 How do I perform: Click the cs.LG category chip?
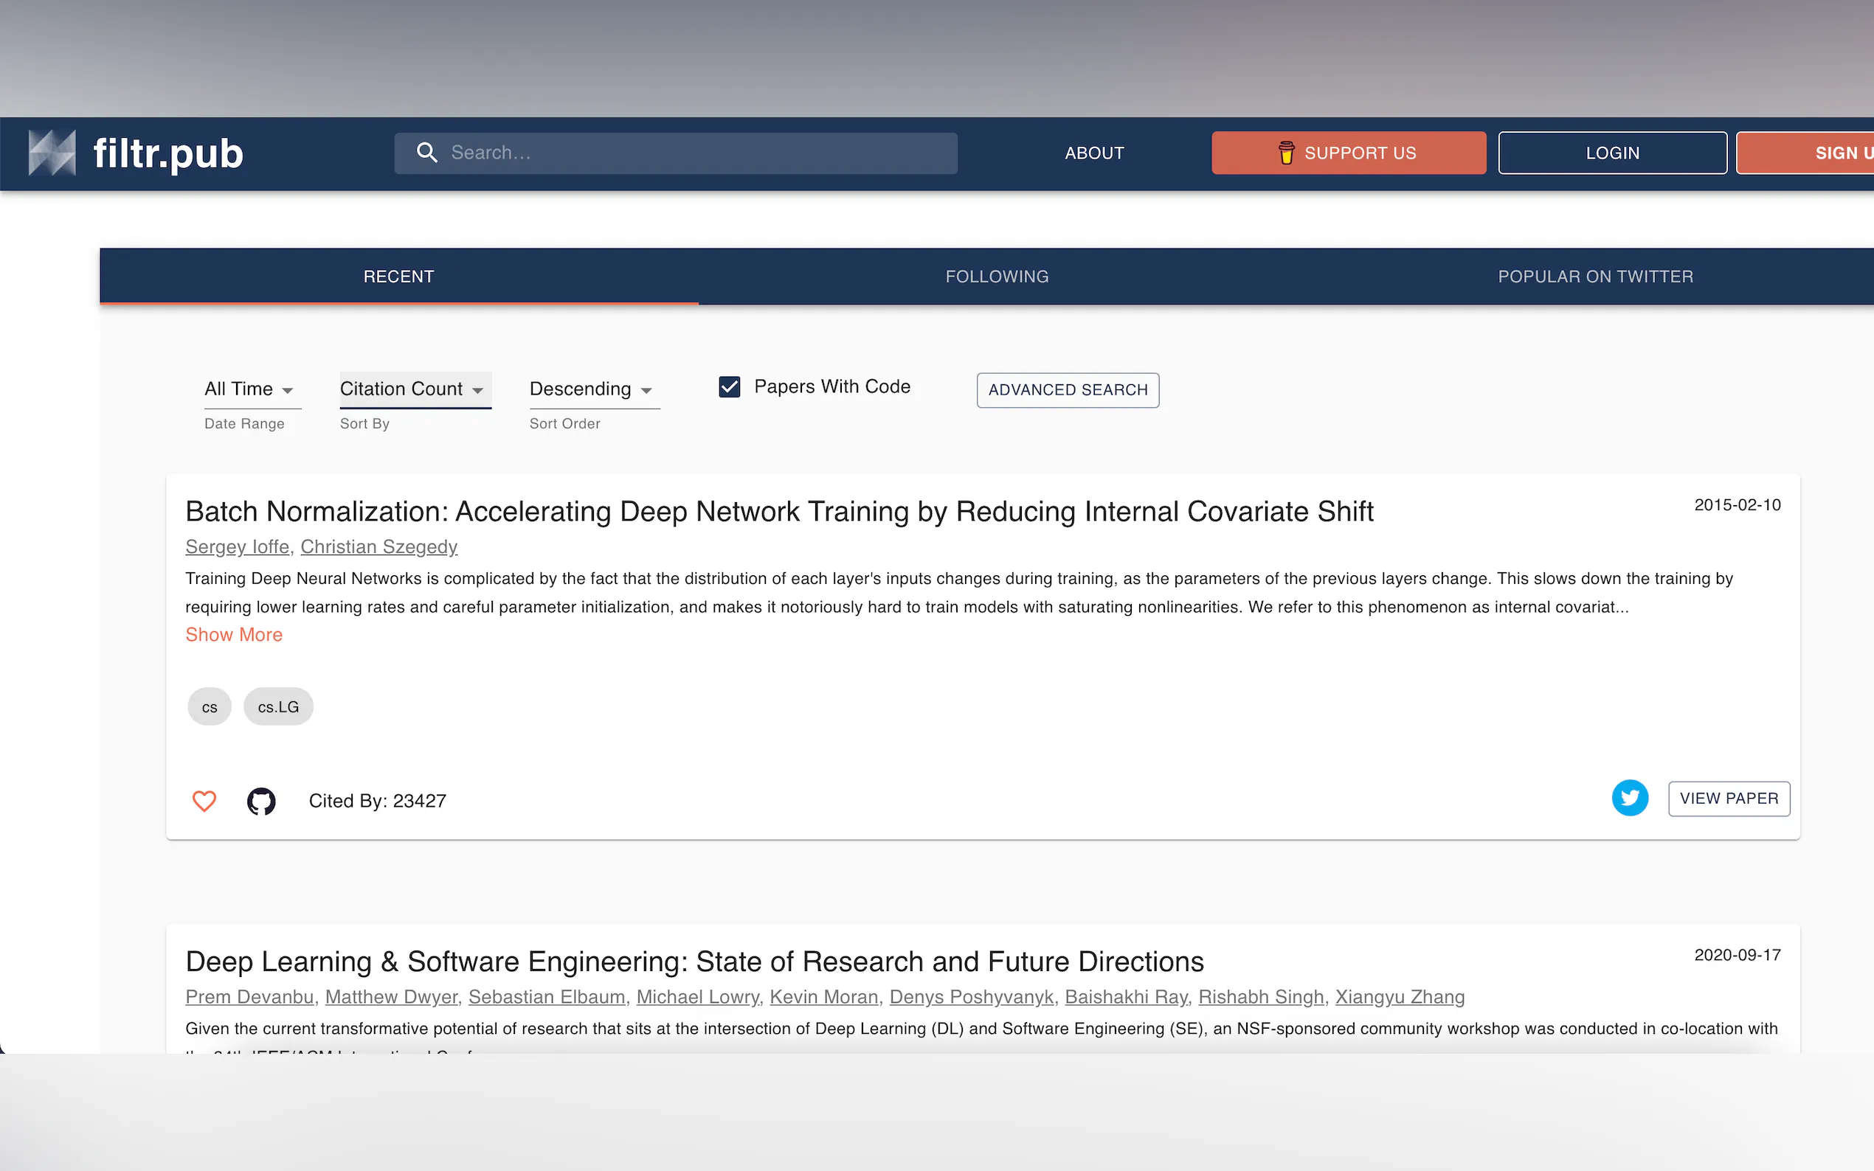pos(278,706)
